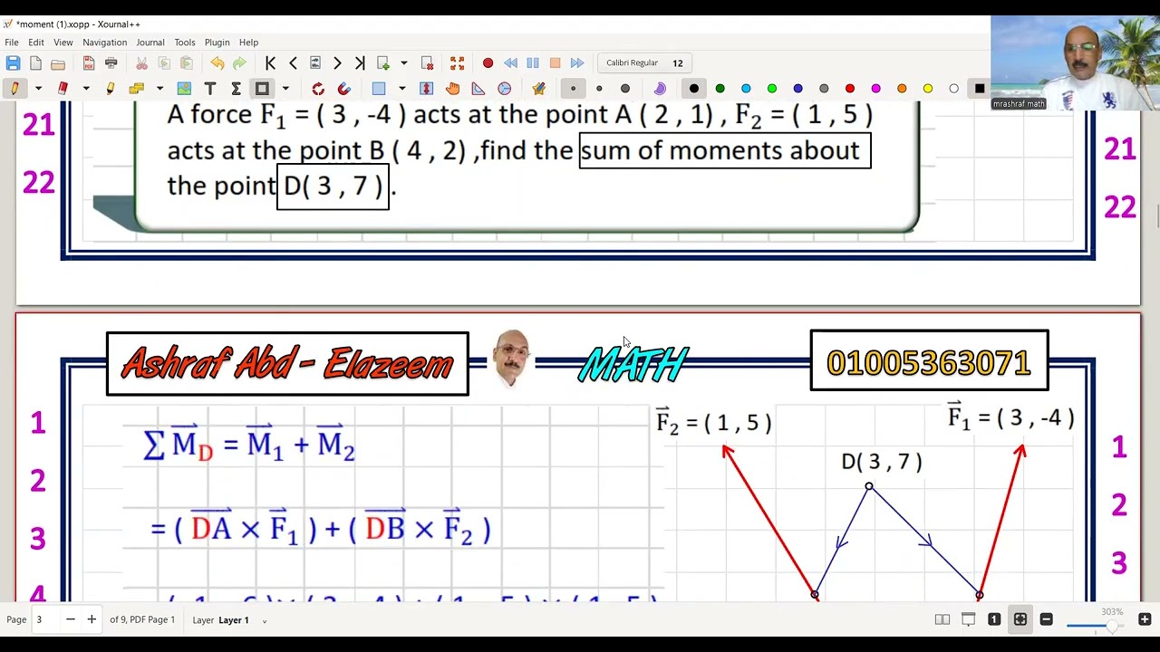Image resolution: width=1160 pixels, height=652 pixels.
Task: Expand dropdown next to the ruler tool
Action: click(159, 89)
